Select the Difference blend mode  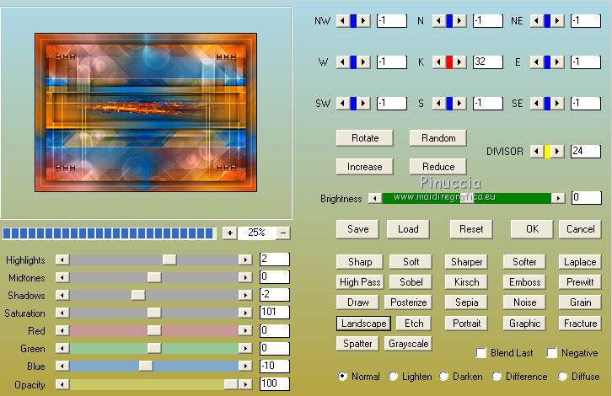[497, 377]
